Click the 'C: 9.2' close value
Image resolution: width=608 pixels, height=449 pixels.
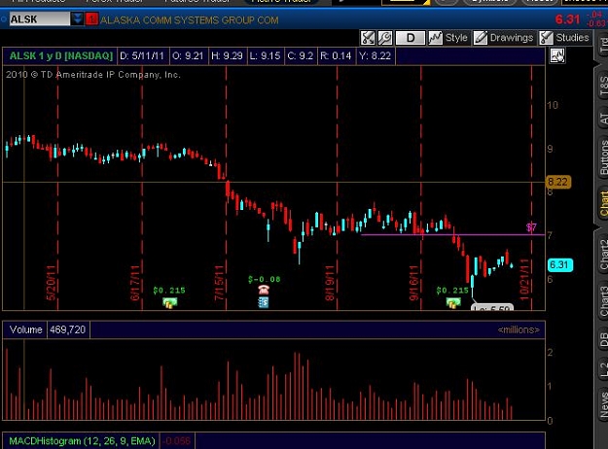point(301,56)
